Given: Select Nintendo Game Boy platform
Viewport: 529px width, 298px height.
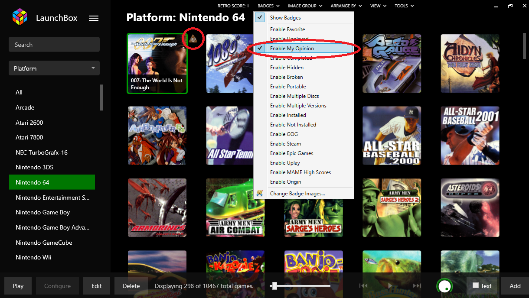Looking at the screenshot, I should pos(52,212).
